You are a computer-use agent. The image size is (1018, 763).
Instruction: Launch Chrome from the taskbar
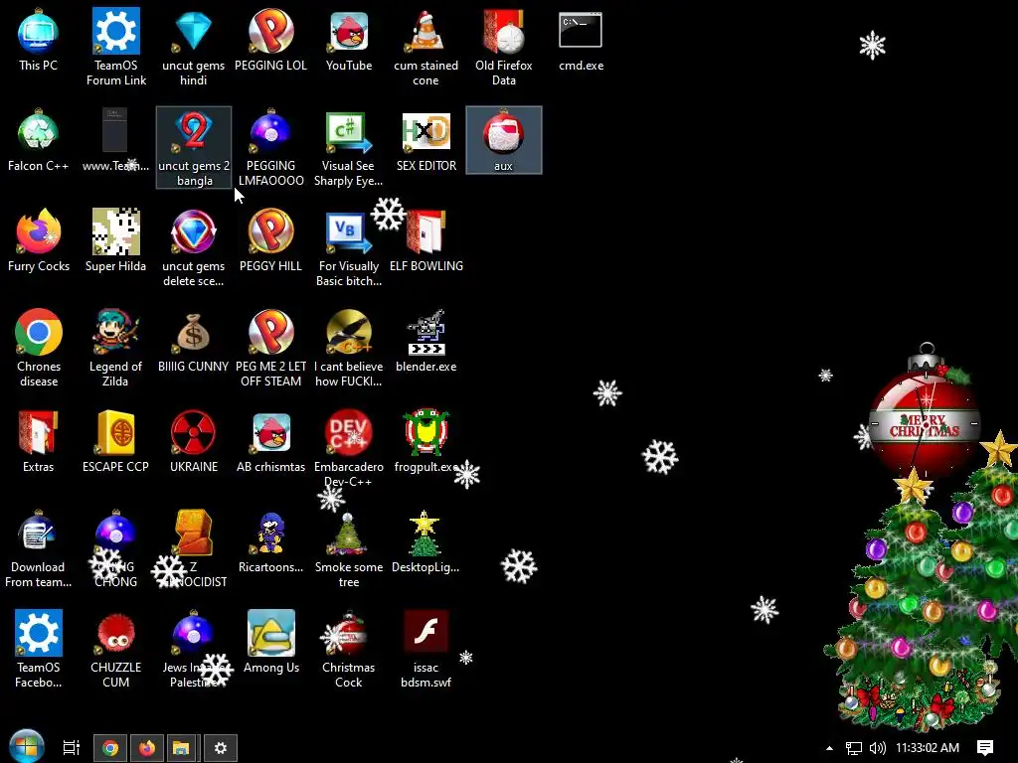(110, 748)
